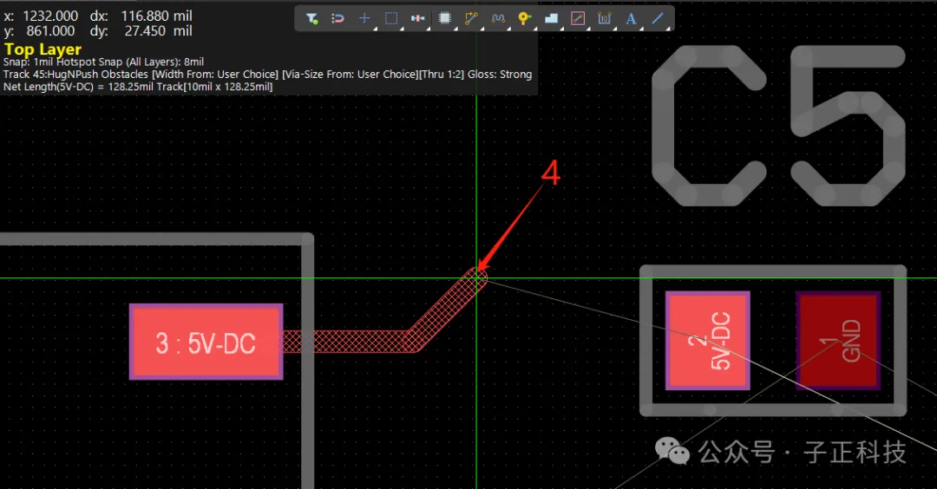The height and width of the screenshot is (489, 937).
Task: Click the dx: 116.880 mil value
Action: 141,16
